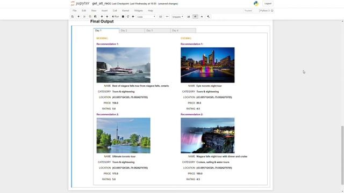This screenshot has height=193, width=344.
Task: Click the Python logo icon
Action: point(256,4)
